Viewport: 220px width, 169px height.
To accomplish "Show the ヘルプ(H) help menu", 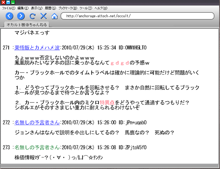I will pyautogui.click(x=101, y=8).
